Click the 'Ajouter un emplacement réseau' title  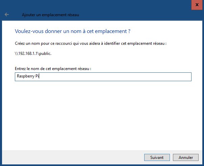coord(50,15)
